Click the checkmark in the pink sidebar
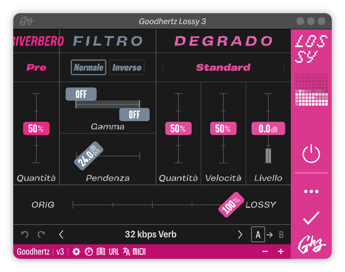 (311, 218)
